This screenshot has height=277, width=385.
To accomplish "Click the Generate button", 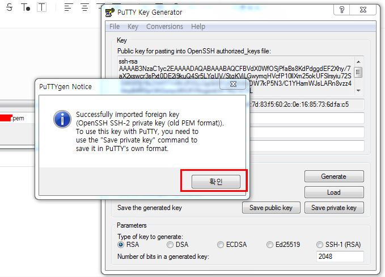I will coord(334,177).
